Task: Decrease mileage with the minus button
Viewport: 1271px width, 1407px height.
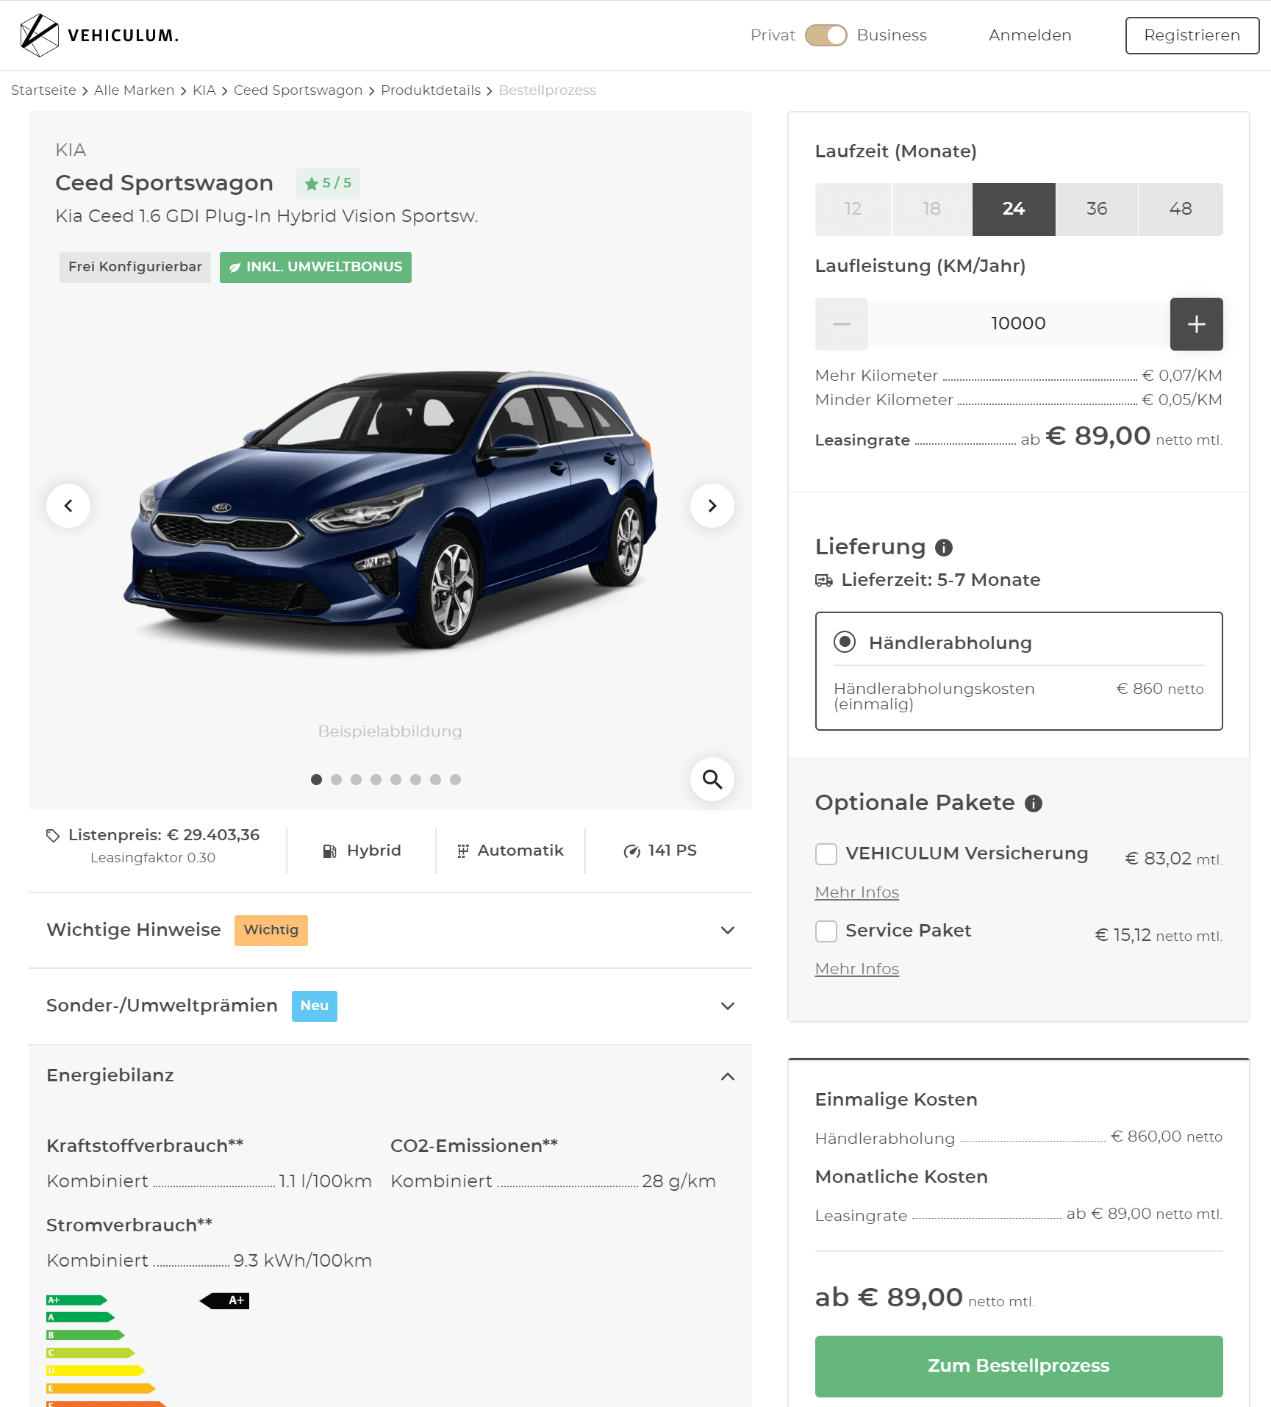Action: [x=842, y=324]
